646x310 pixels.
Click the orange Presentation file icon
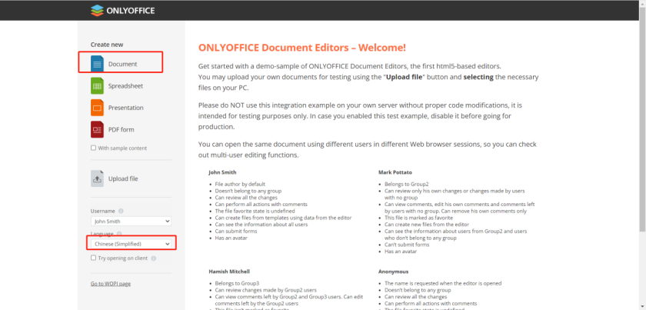click(97, 108)
